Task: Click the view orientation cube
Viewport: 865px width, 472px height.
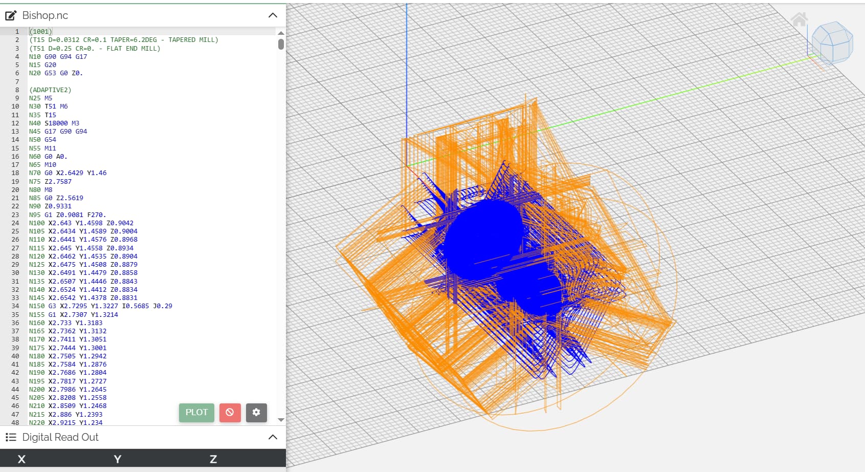Action: [832, 42]
